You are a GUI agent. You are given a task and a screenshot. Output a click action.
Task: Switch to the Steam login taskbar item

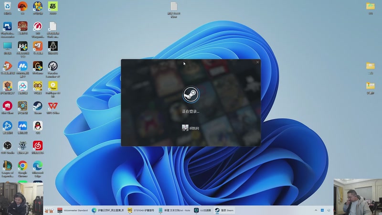click(x=224, y=210)
